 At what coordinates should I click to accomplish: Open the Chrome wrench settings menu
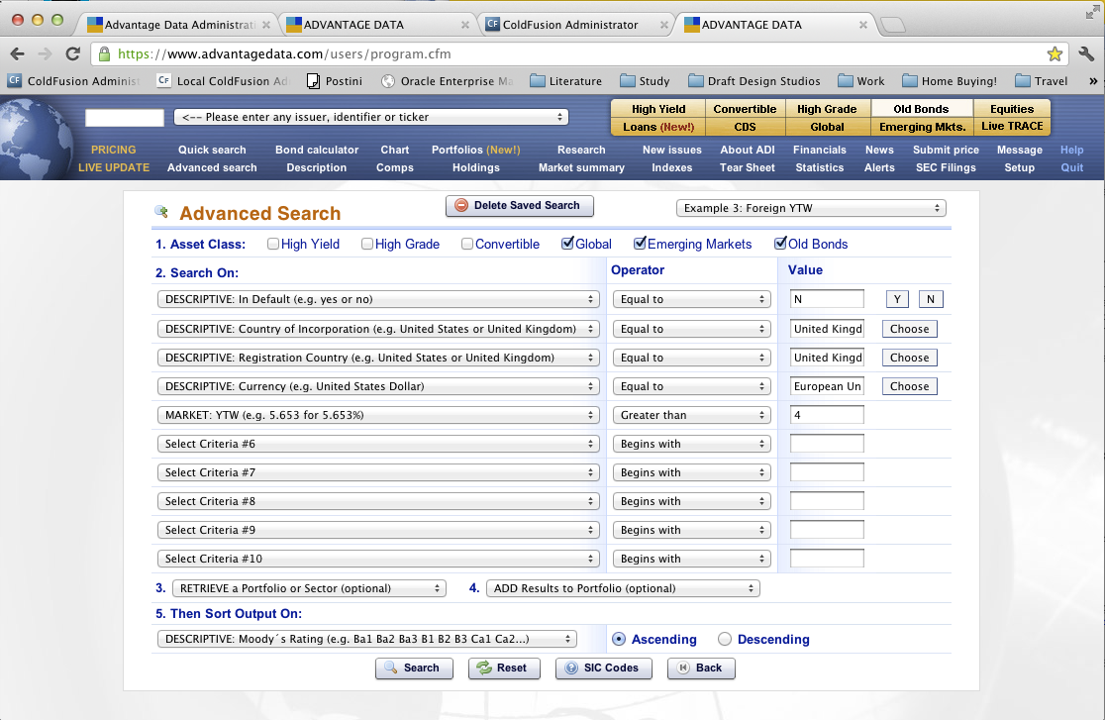tap(1086, 53)
